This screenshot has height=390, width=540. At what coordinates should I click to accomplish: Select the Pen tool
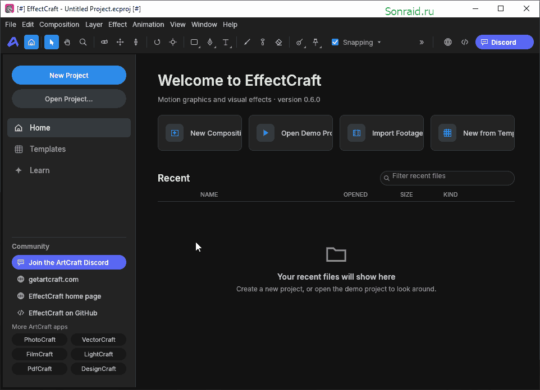click(210, 42)
